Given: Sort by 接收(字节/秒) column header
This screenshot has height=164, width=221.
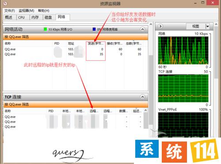Looking at the screenshot, I should (x=114, y=44).
